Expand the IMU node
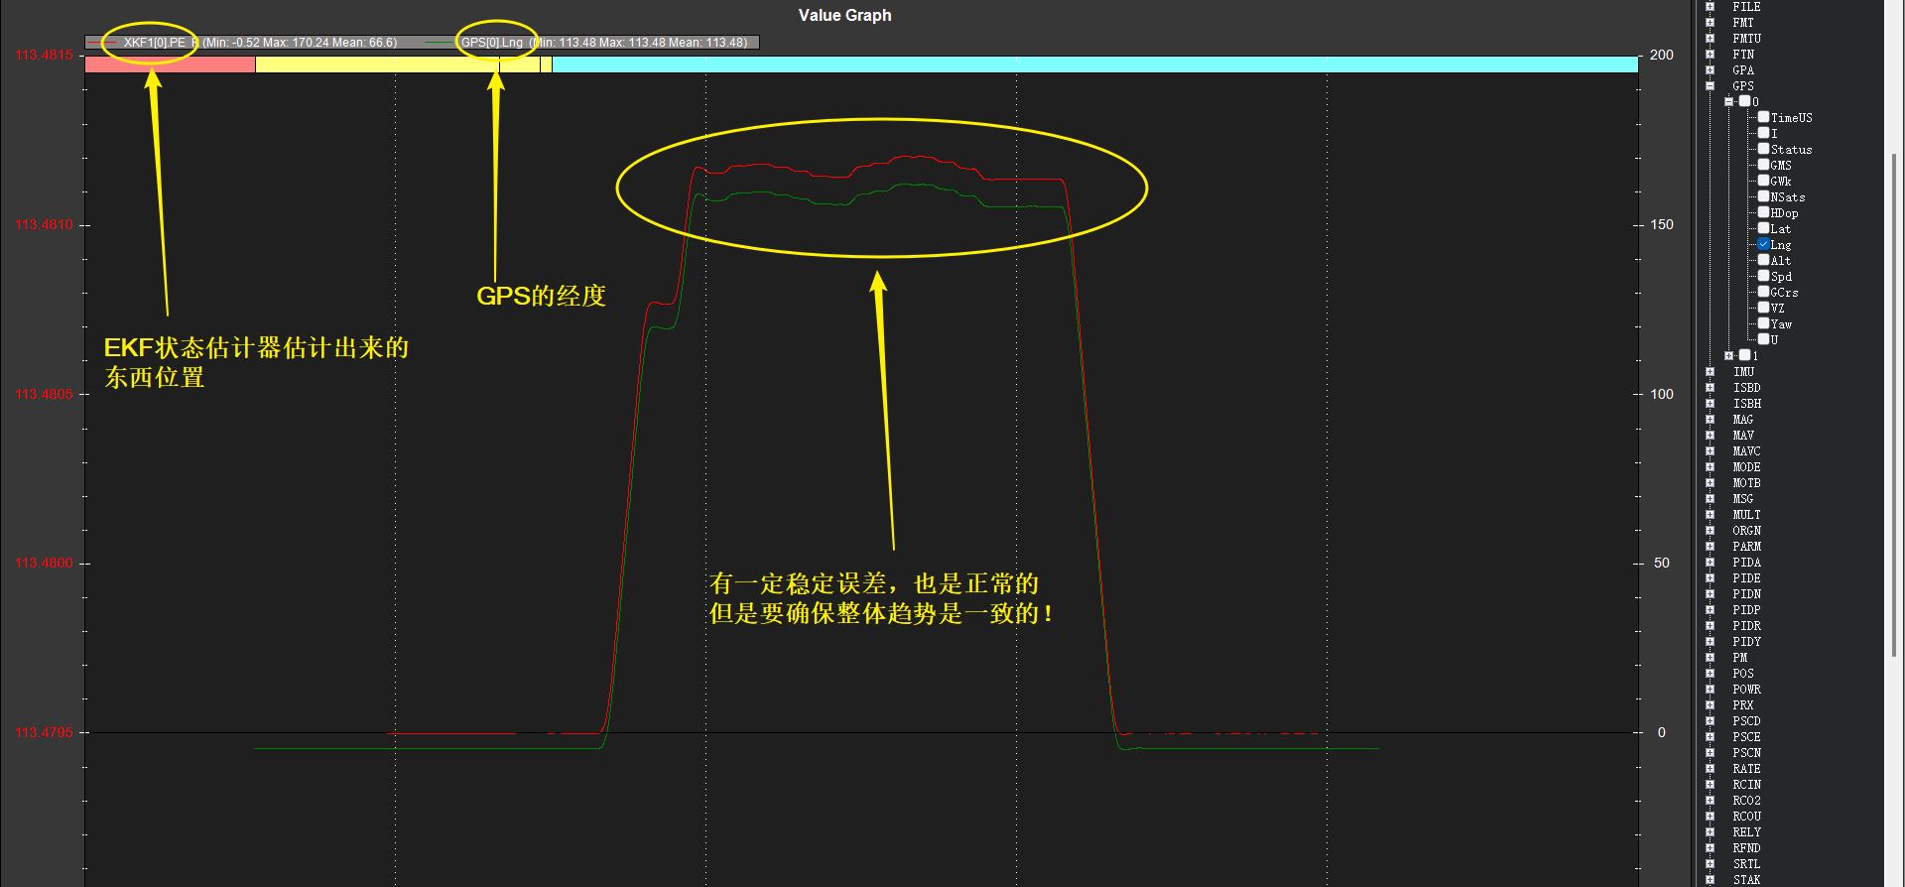The image size is (1905, 887). 1710,372
